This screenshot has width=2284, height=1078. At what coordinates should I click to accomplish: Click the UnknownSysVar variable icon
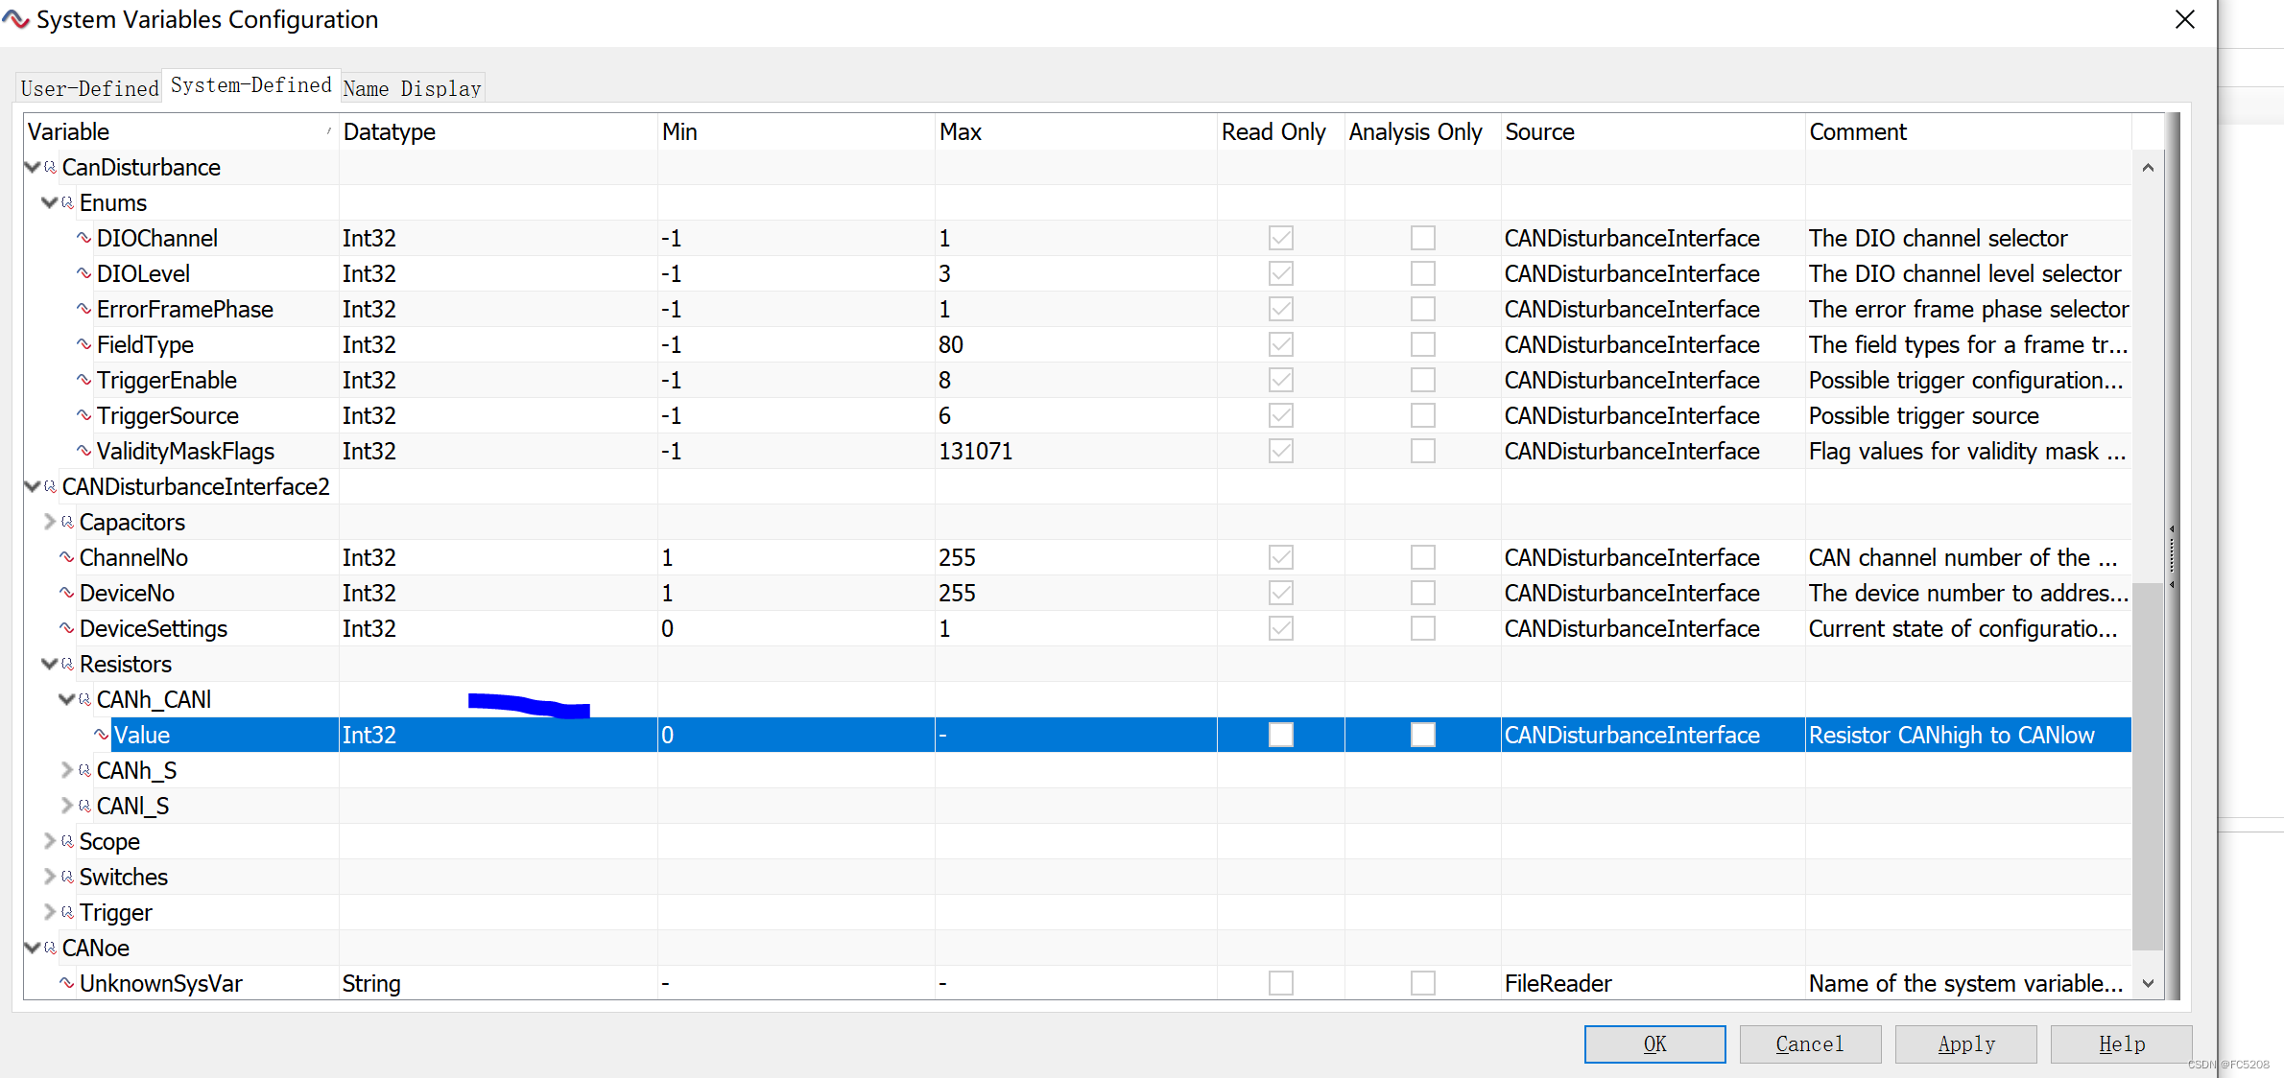[67, 983]
